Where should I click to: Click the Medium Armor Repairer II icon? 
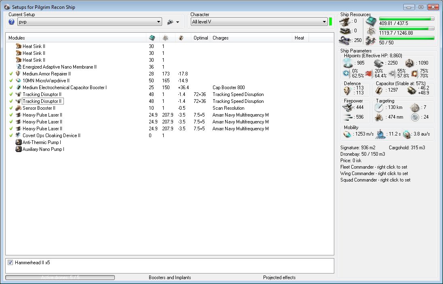(x=19, y=73)
